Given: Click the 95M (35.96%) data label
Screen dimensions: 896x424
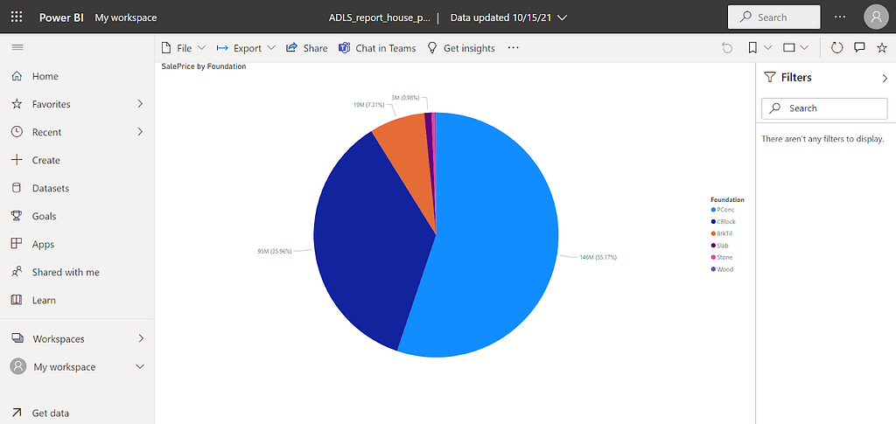Looking at the screenshot, I should pos(274,251).
